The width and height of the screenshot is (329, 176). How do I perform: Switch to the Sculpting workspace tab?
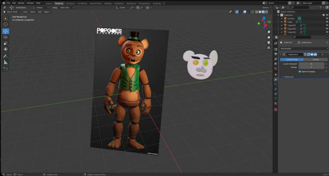pos(70,3)
